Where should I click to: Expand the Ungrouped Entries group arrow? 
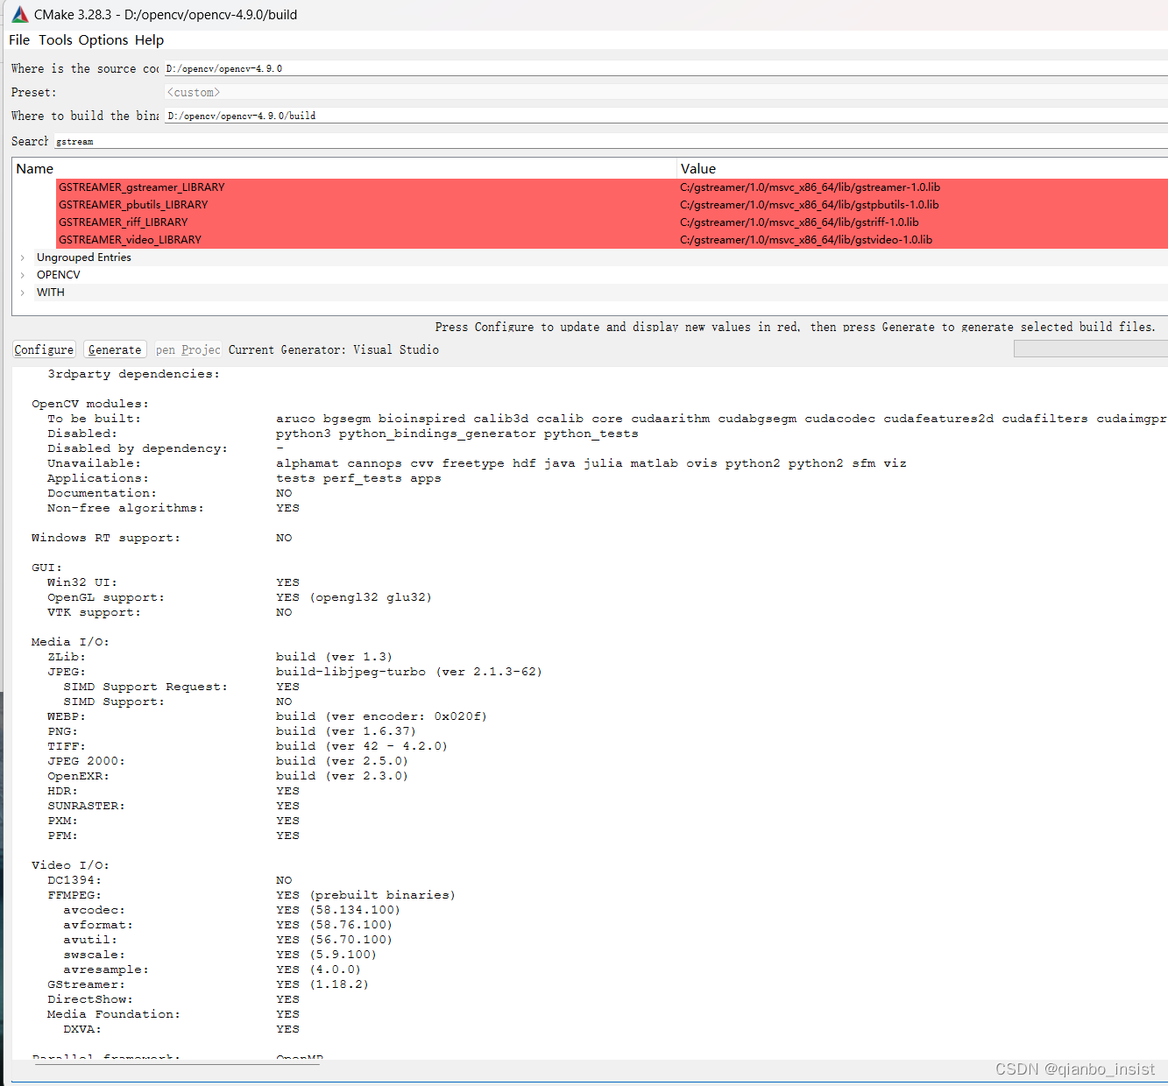23,257
